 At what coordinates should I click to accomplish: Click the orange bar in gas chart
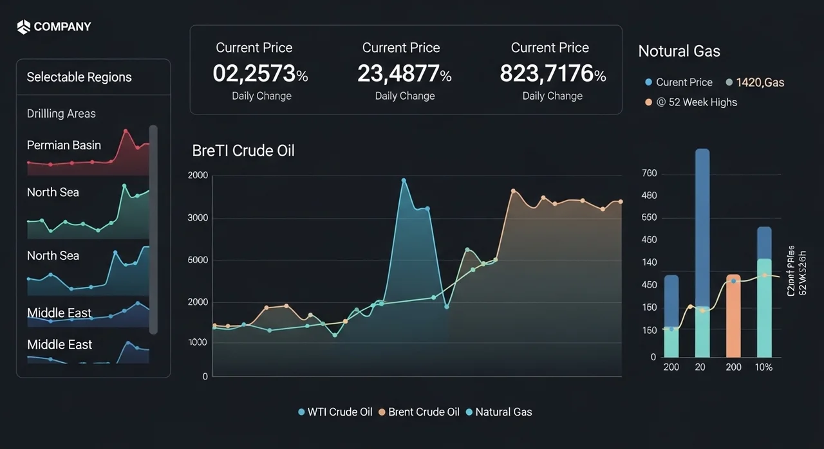[x=733, y=315]
